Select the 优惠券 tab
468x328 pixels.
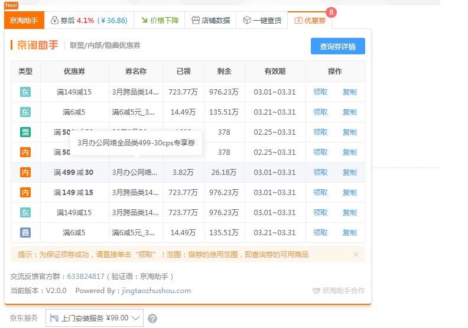point(310,20)
